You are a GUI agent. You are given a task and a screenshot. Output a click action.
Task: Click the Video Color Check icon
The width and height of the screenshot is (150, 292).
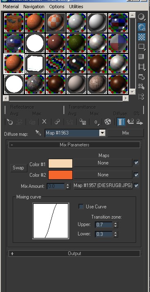(x=141, y=57)
